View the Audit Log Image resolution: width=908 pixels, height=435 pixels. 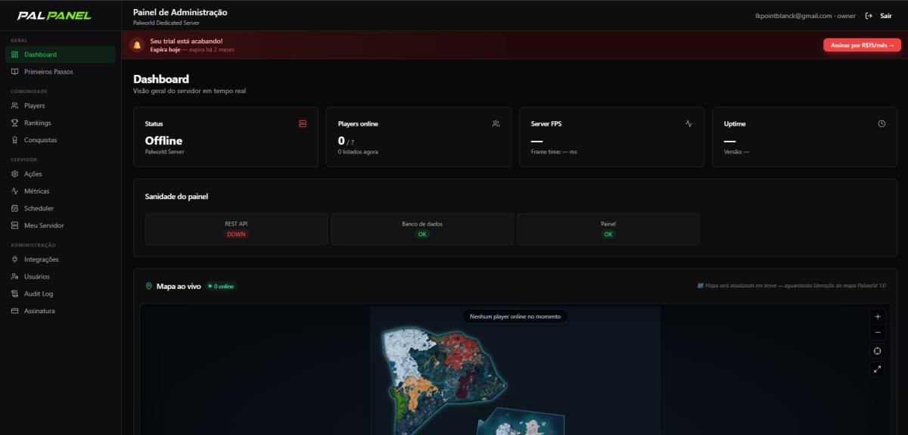61,294
